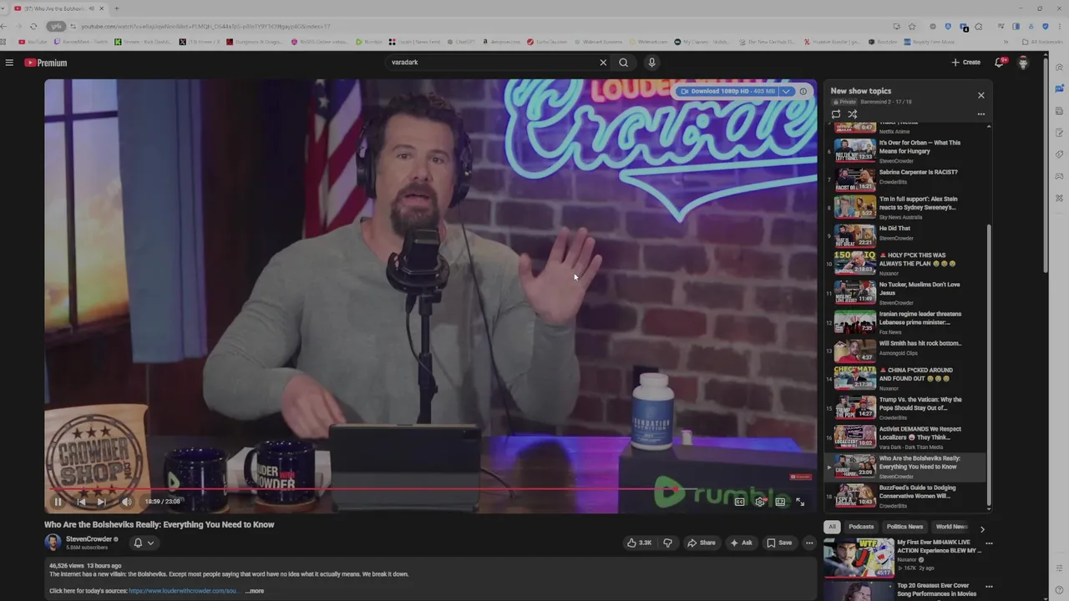Expand the download quality dropdown arrow

(x=786, y=91)
